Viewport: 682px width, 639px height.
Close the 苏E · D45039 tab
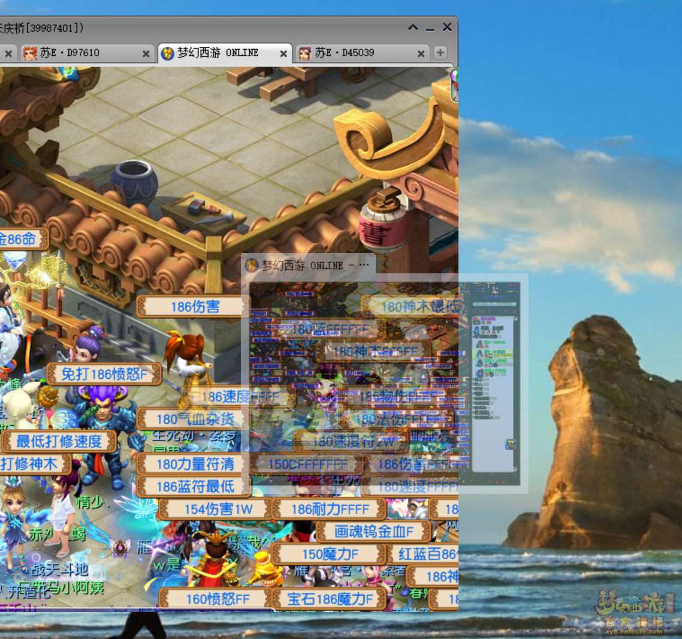[x=421, y=53]
